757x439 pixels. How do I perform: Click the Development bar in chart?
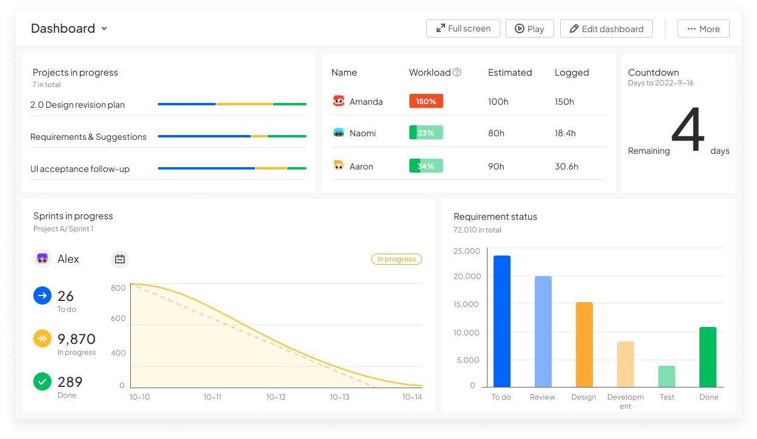click(x=626, y=364)
